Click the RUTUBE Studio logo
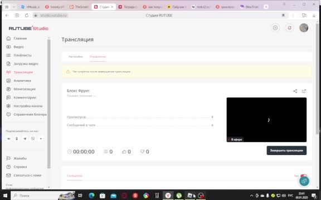 point(28,28)
